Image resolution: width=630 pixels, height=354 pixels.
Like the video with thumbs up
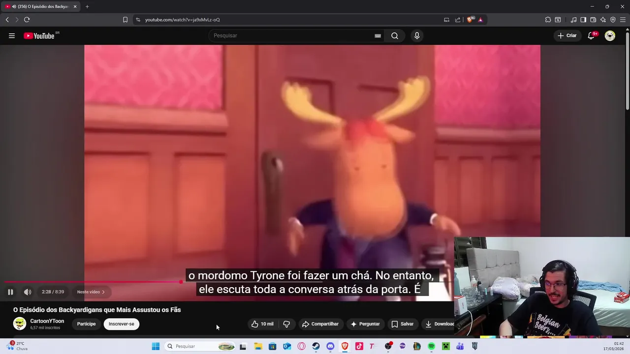click(x=262, y=324)
